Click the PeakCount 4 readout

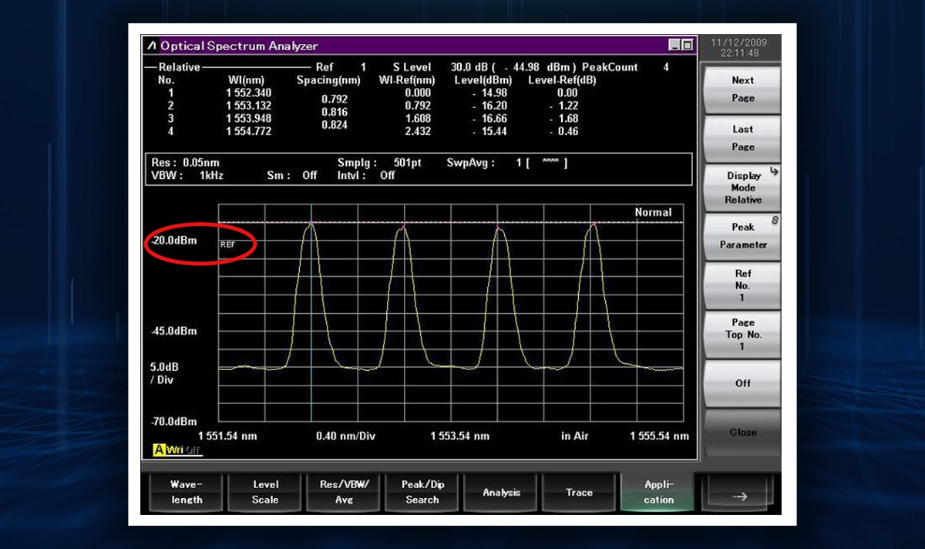coord(625,67)
